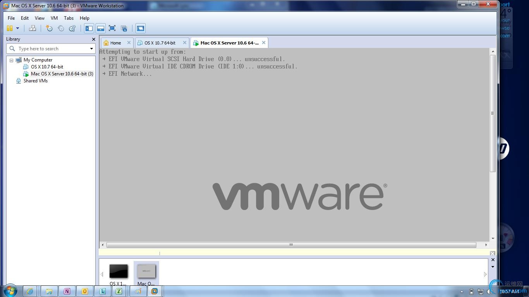529x297 pixels.
Task: Close the Home tab
Action: pyautogui.click(x=129, y=43)
